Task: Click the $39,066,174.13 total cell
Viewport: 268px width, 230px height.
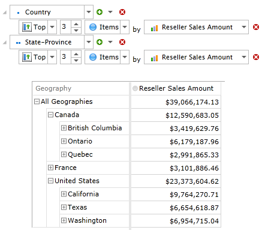Action: (176, 102)
